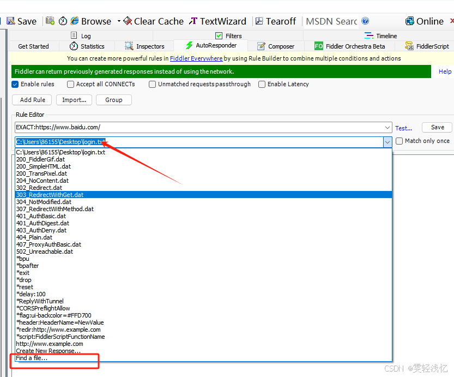
Task: Click the response path input field
Action: (199, 142)
